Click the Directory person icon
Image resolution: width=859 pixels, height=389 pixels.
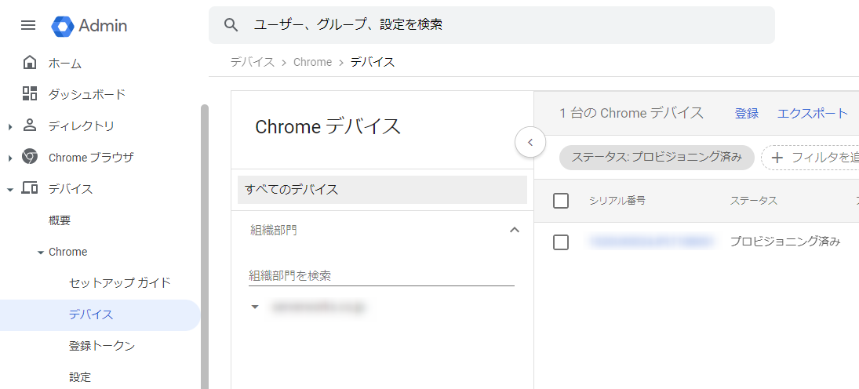pyautogui.click(x=30, y=125)
